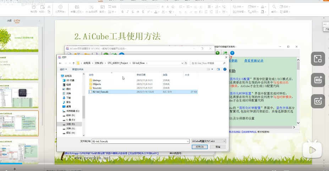Insert a text box (文本框) from ribbon
The image size is (329, 171).
[239, 12]
